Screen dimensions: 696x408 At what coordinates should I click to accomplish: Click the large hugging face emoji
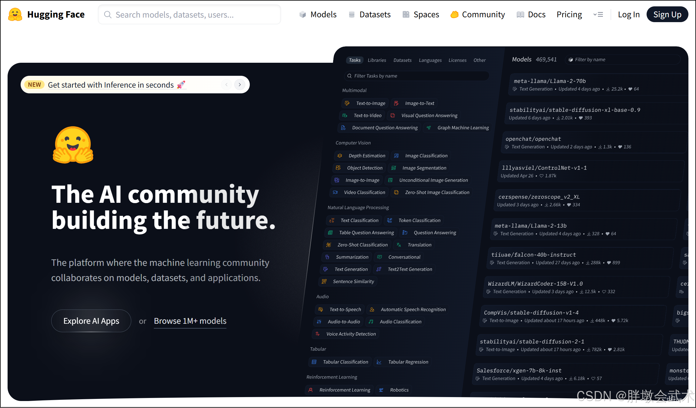coord(73,145)
